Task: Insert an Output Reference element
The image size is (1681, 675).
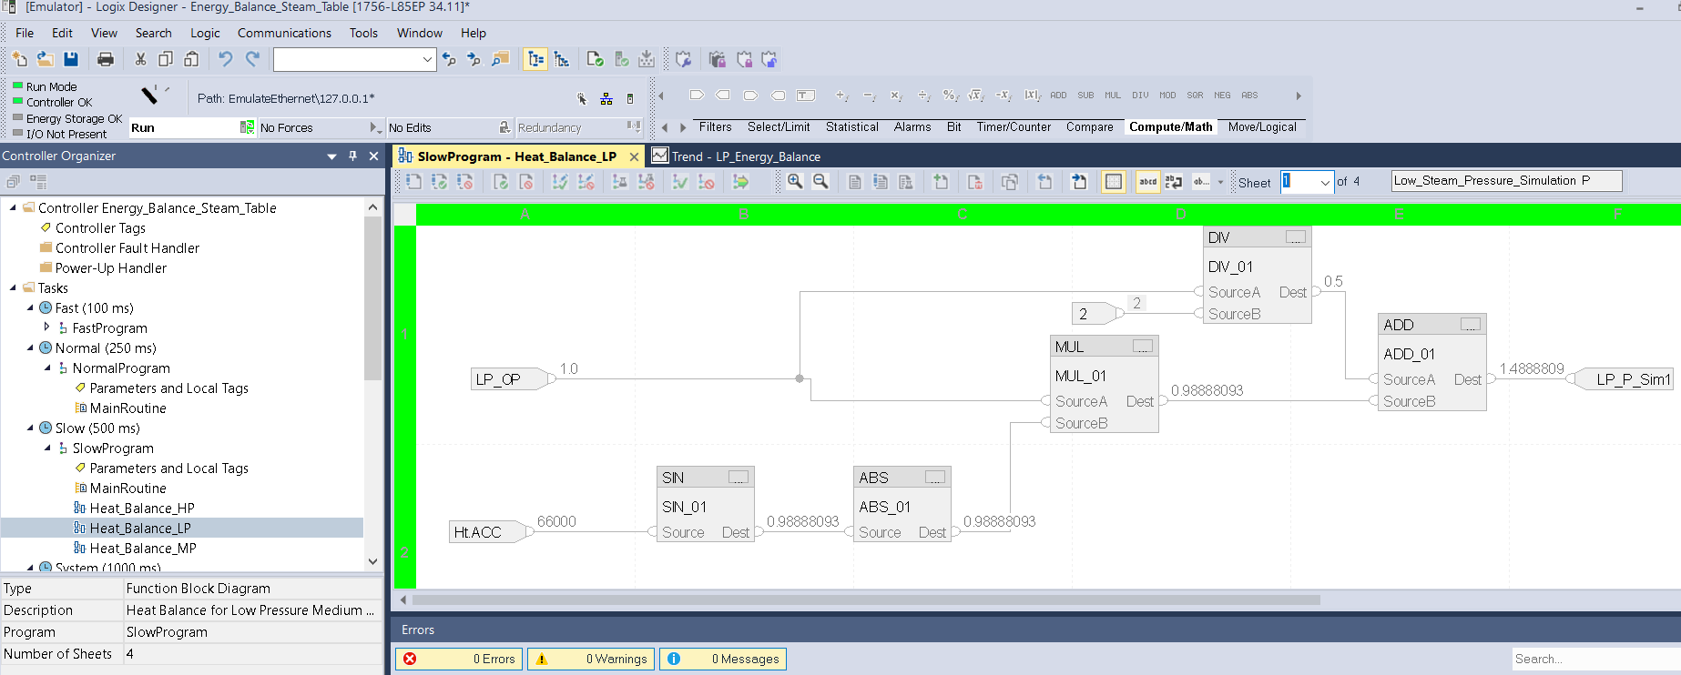Action: [723, 95]
